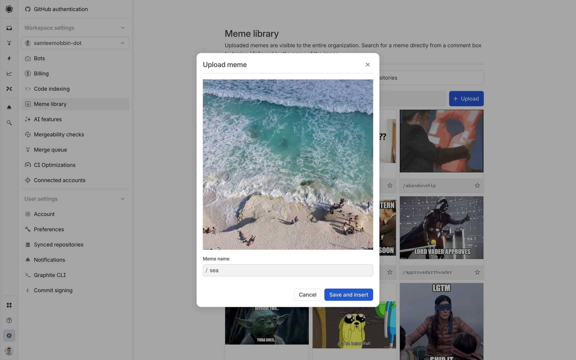Open the lightning bolt automations icon

(9, 58)
